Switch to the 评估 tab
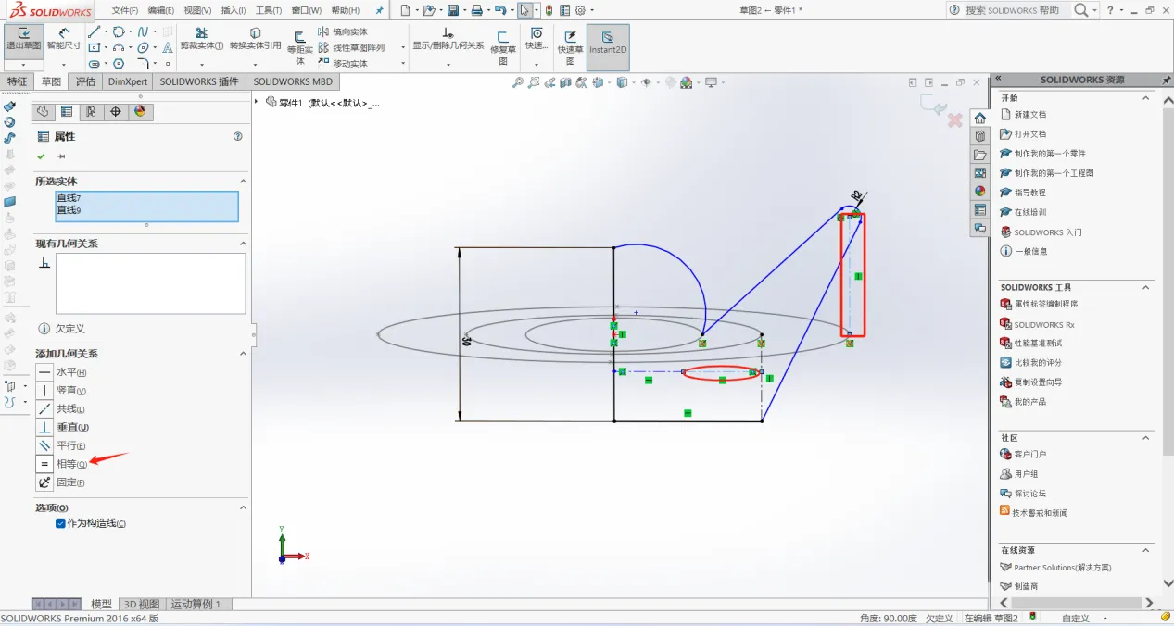 point(85,81)
